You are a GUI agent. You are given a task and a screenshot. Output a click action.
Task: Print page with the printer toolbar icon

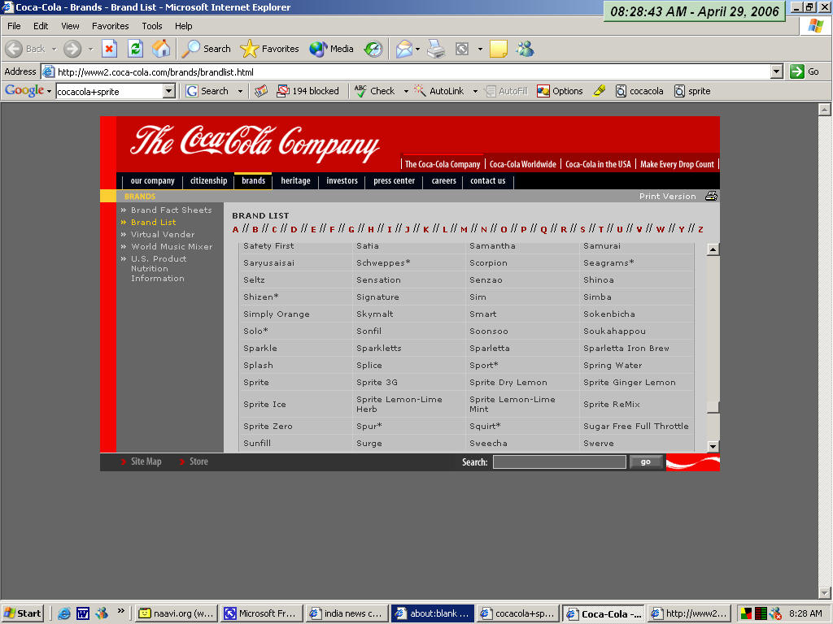pos(436,49)
